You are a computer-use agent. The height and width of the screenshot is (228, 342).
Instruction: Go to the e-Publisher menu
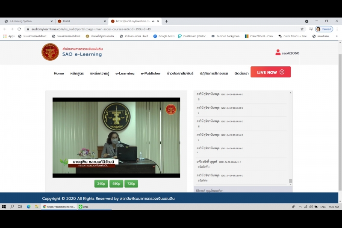pos(150,73)
